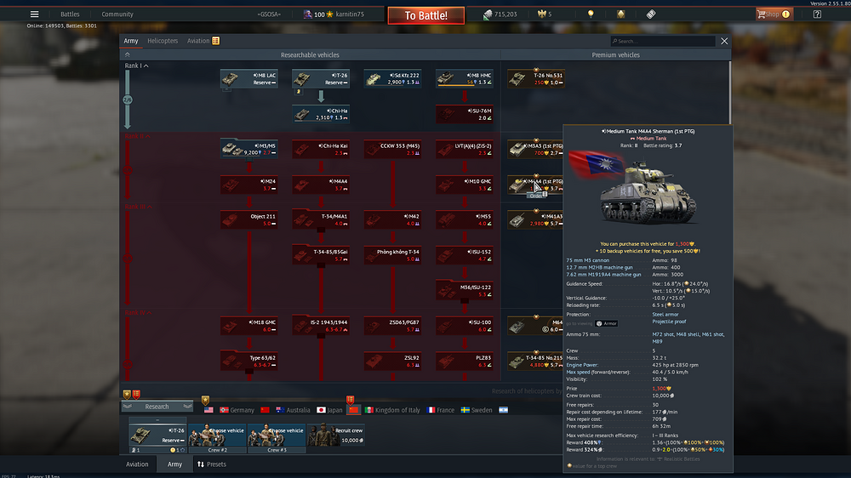Viewport: 851px width, 478px height.
Task: Open the Community menu
Action: (x=117, y=14)
